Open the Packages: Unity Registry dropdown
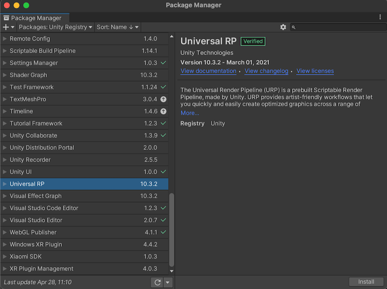The width and height of the screenshot is (387, 289). click(x=55, y=27)
